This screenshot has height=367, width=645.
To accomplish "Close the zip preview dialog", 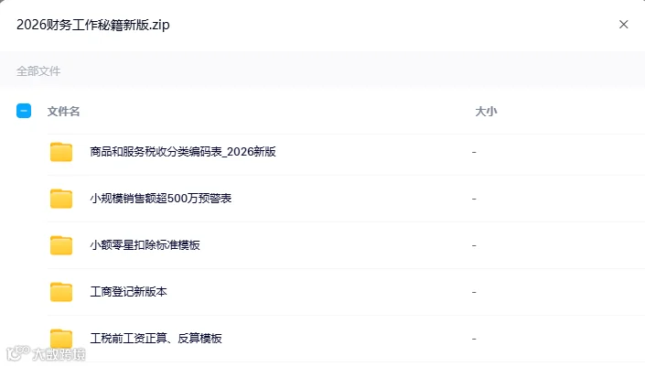I will click(624, 25).
